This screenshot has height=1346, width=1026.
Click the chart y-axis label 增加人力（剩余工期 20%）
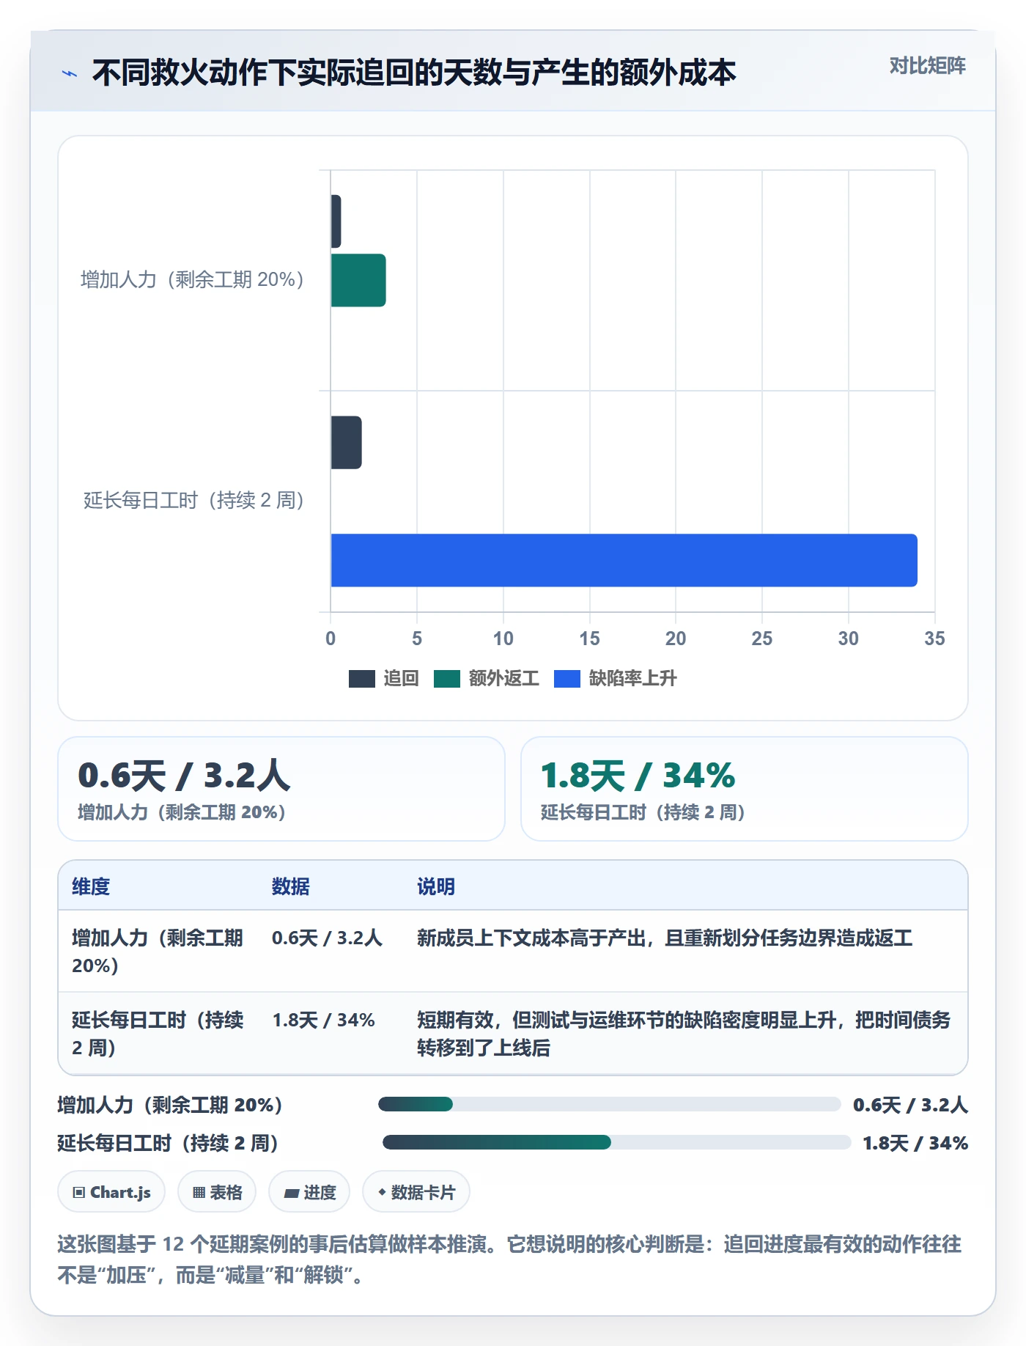pos(192,280)
